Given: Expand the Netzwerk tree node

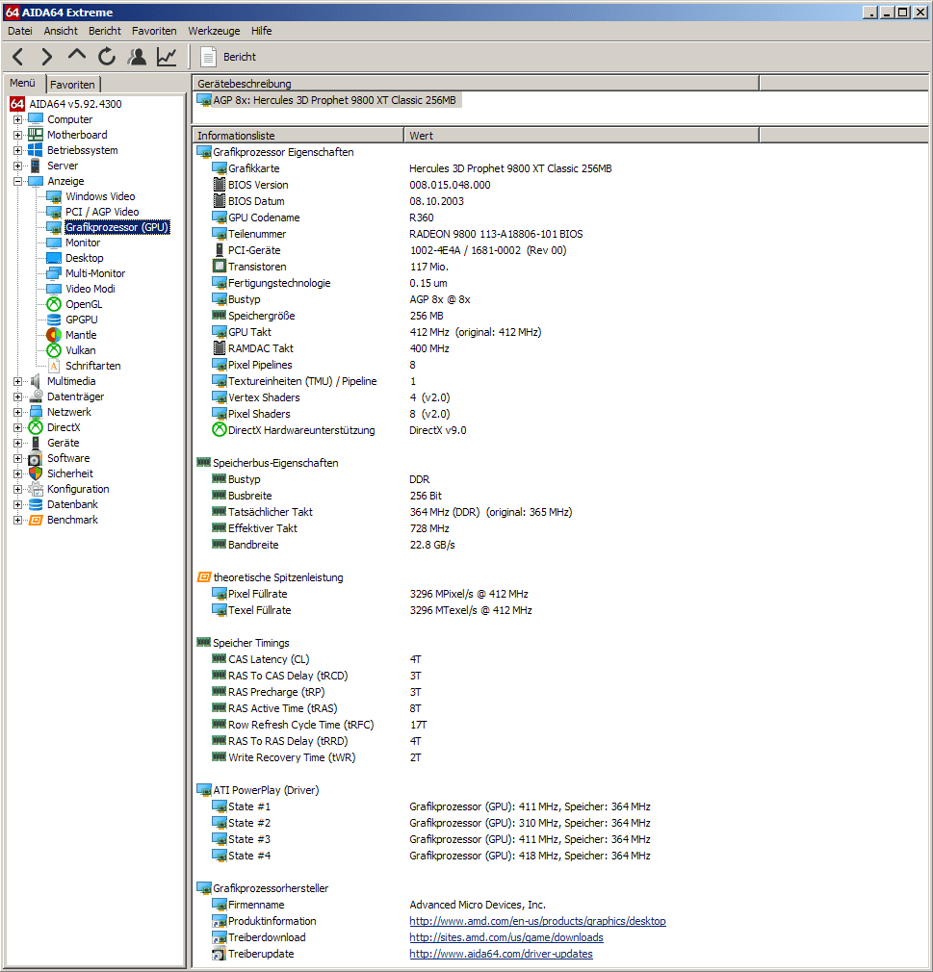Looking at the screenshot, I should click(17, 413).
